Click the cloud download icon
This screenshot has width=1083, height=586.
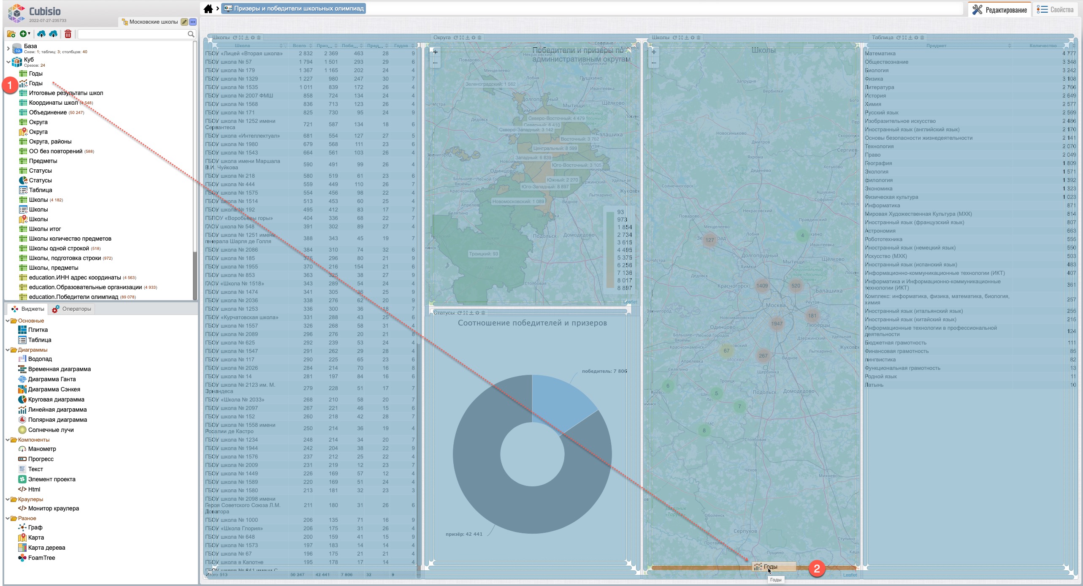tap(54, 34)
